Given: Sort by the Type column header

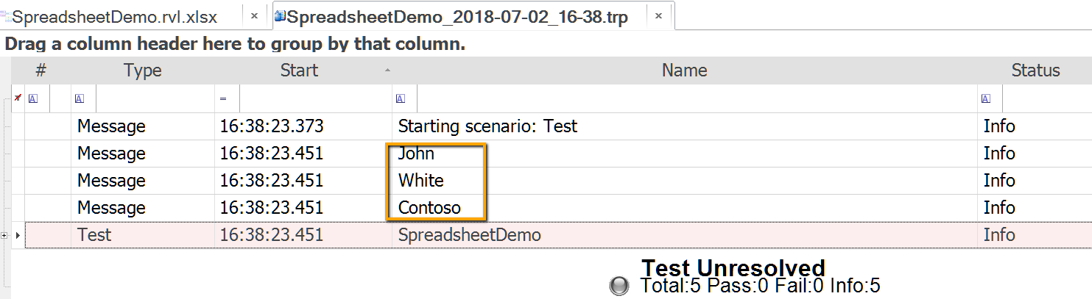Looking at the screenshot, I should click(x=142, y=71).
